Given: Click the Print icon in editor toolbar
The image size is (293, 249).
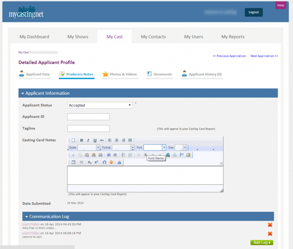Looking at the screenshot, I should point(119,162).
